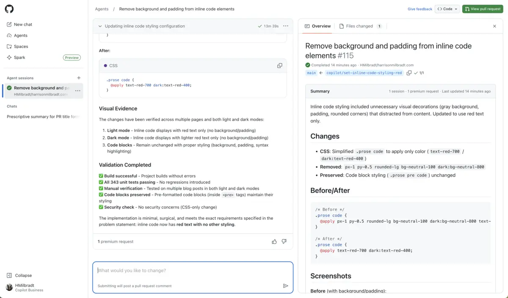Click the send message arrow icon
Image resolution: width=508 pixels, height=298 pixels.
[x=285, y=286]
